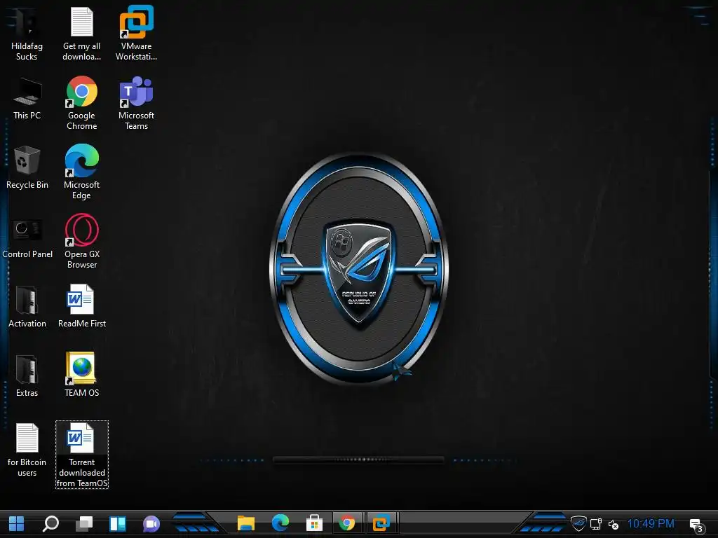
Task: Select the Activation folder icon
Action: (x=27, y=307)
